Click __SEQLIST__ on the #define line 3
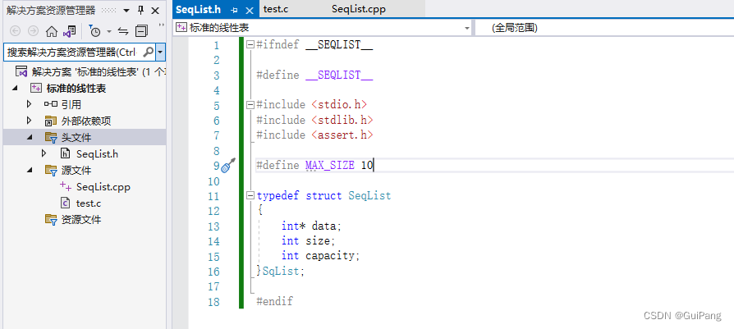 (339, 75)
